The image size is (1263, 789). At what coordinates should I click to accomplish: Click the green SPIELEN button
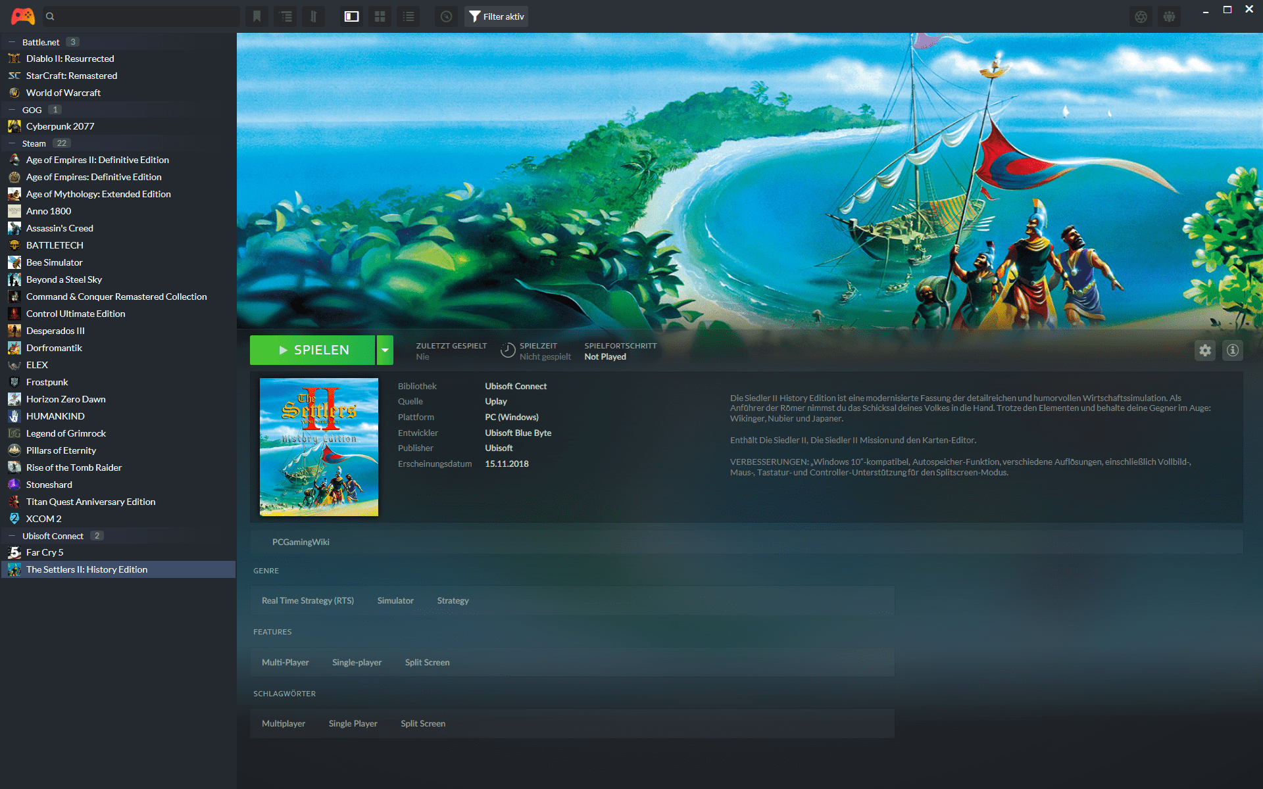pos(312,350)
